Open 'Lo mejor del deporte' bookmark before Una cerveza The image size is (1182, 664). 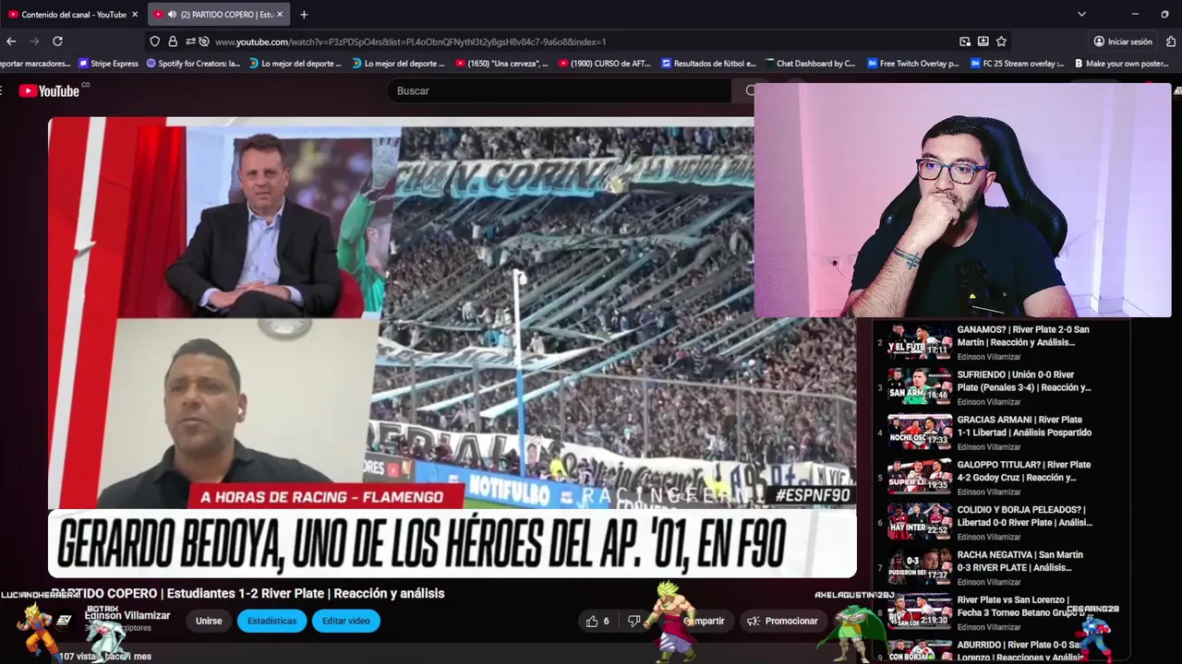tap(399, 64)
